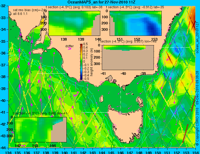This screenshot has width=200, height=154.
Task: Click the "t section (avg: -0.912) lat=-35" heading
Action: coord(135,7)
